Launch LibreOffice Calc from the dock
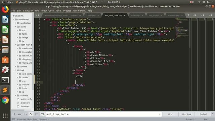The height and width of the screenshot is (121, 215). tap(5, 29)
